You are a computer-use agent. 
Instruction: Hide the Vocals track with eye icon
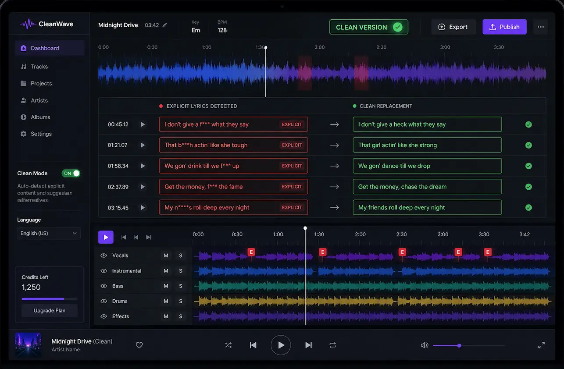click(104, 255)
